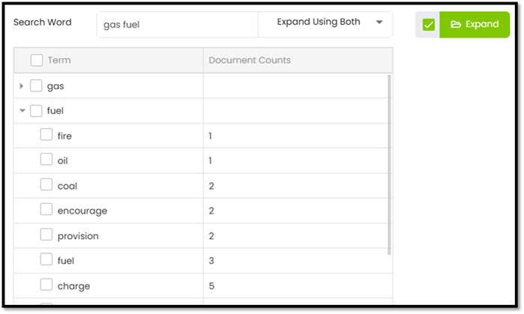Click the document count 5 for charge
The width and height of the screenshot is (524, 314).
point(211,286)
